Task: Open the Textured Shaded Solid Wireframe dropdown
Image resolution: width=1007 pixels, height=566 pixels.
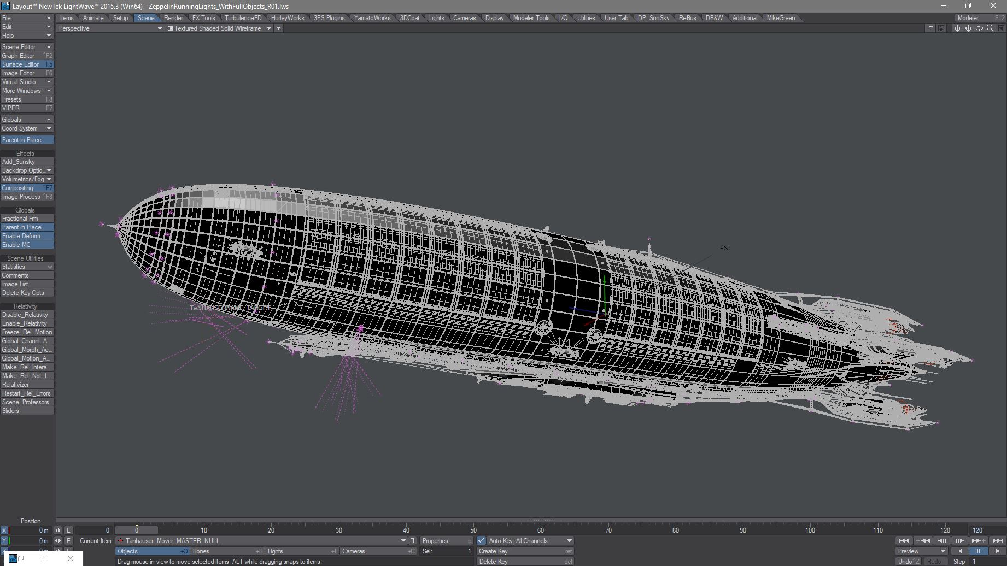Action: pos(268,28)
